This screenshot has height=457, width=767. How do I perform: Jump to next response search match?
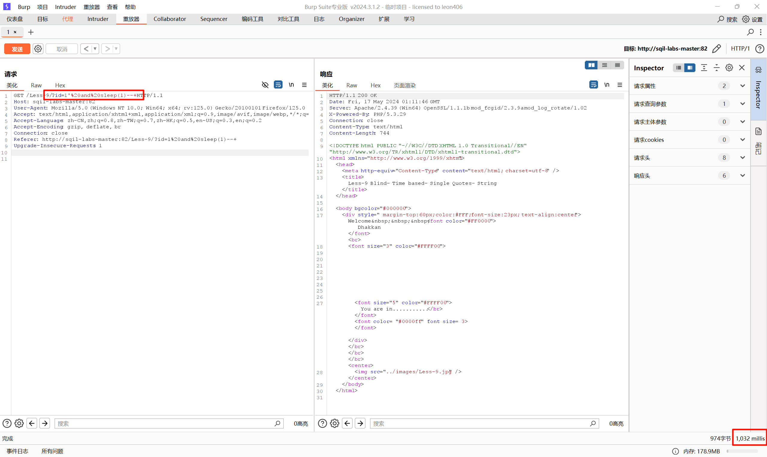point(360,424)
